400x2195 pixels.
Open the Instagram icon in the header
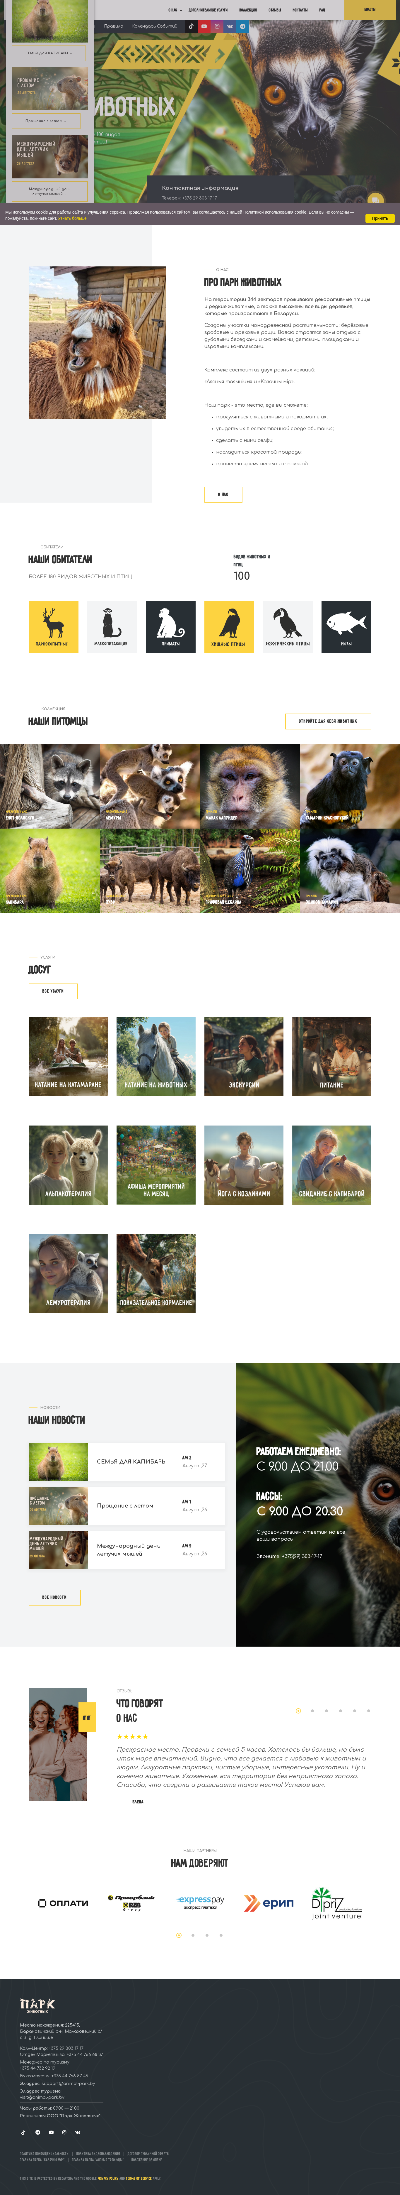click(217, 26)
